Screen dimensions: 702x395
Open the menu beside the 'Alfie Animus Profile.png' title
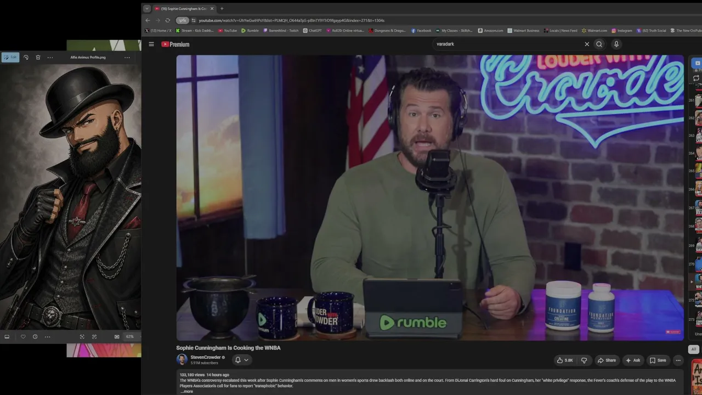pos(127,57)
